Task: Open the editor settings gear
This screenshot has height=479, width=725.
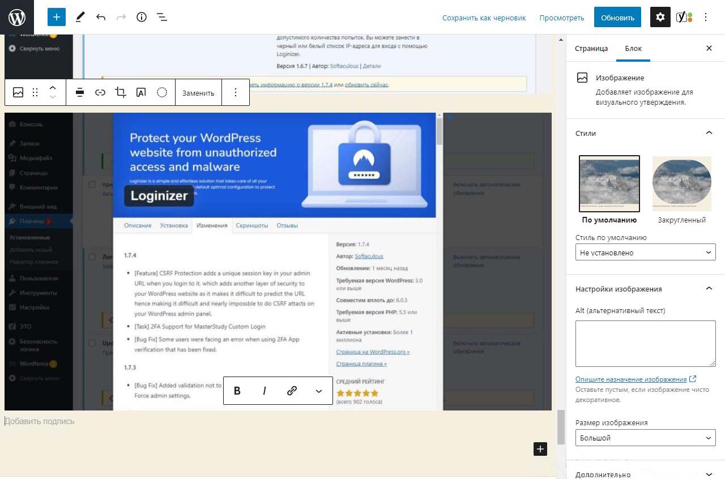Action: (660, 17)
